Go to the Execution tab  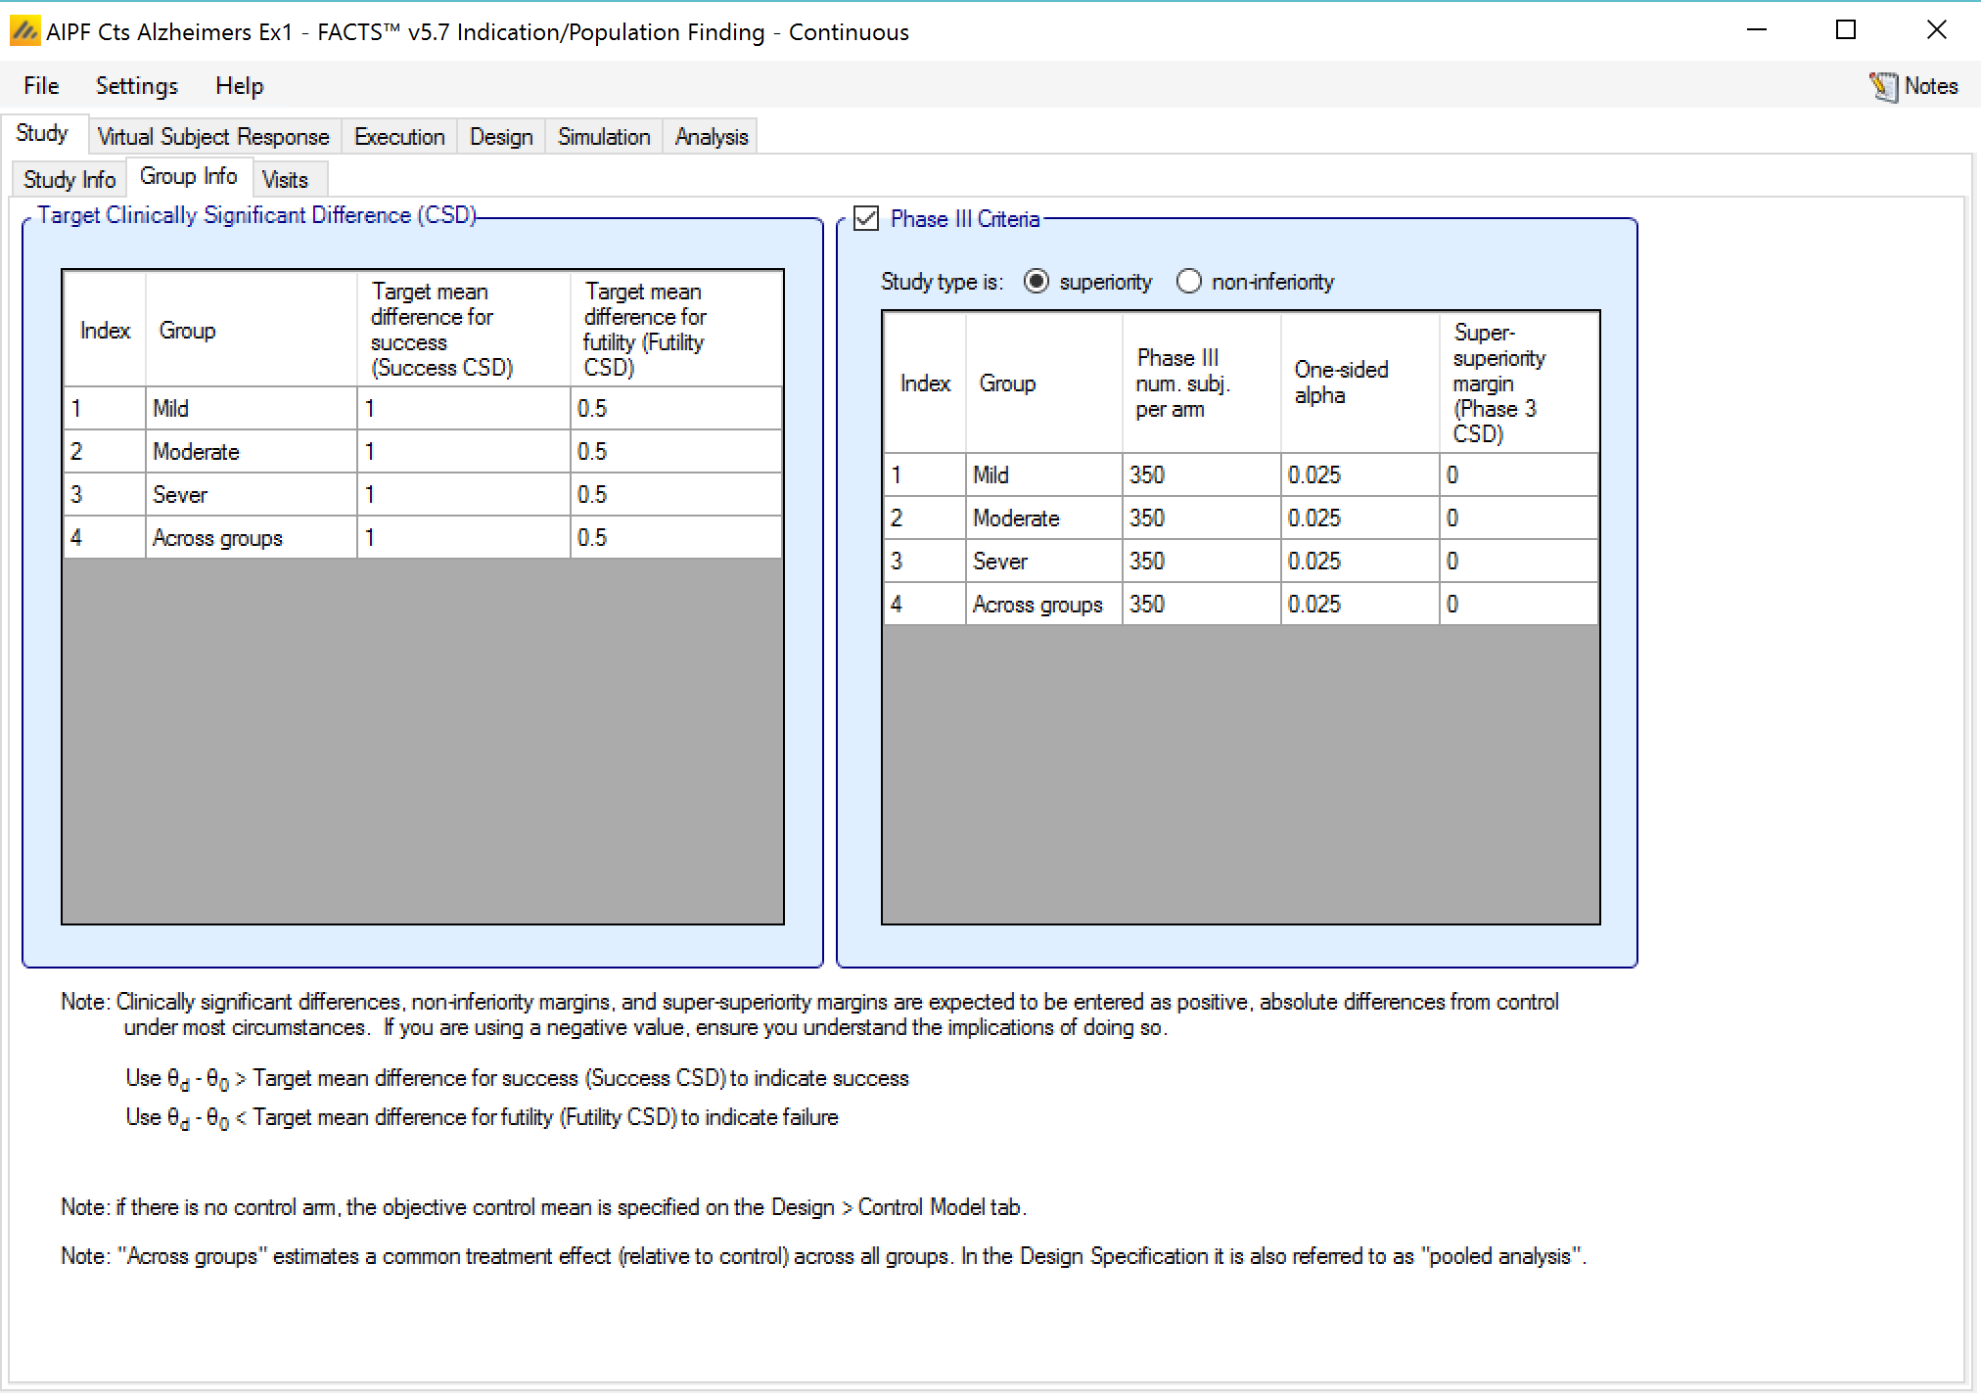point(399,137)
